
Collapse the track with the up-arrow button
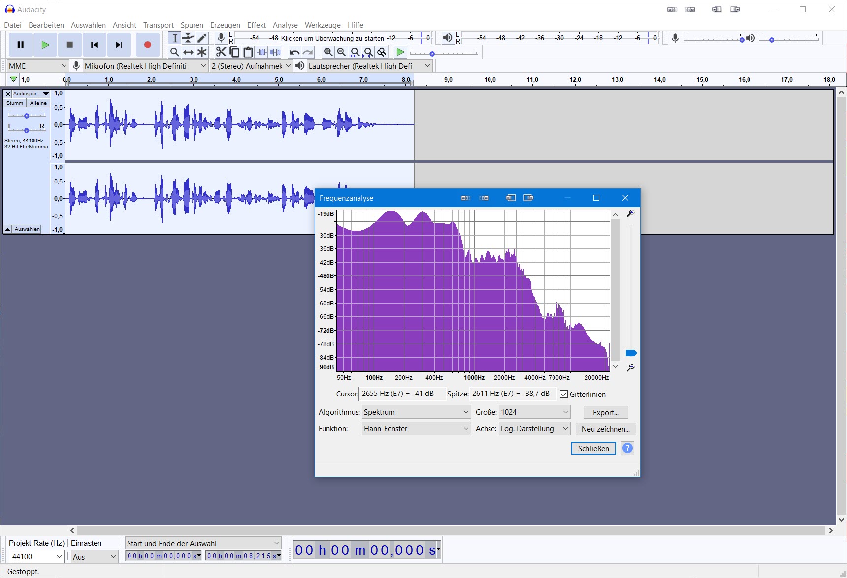click(x=7, y=229)
